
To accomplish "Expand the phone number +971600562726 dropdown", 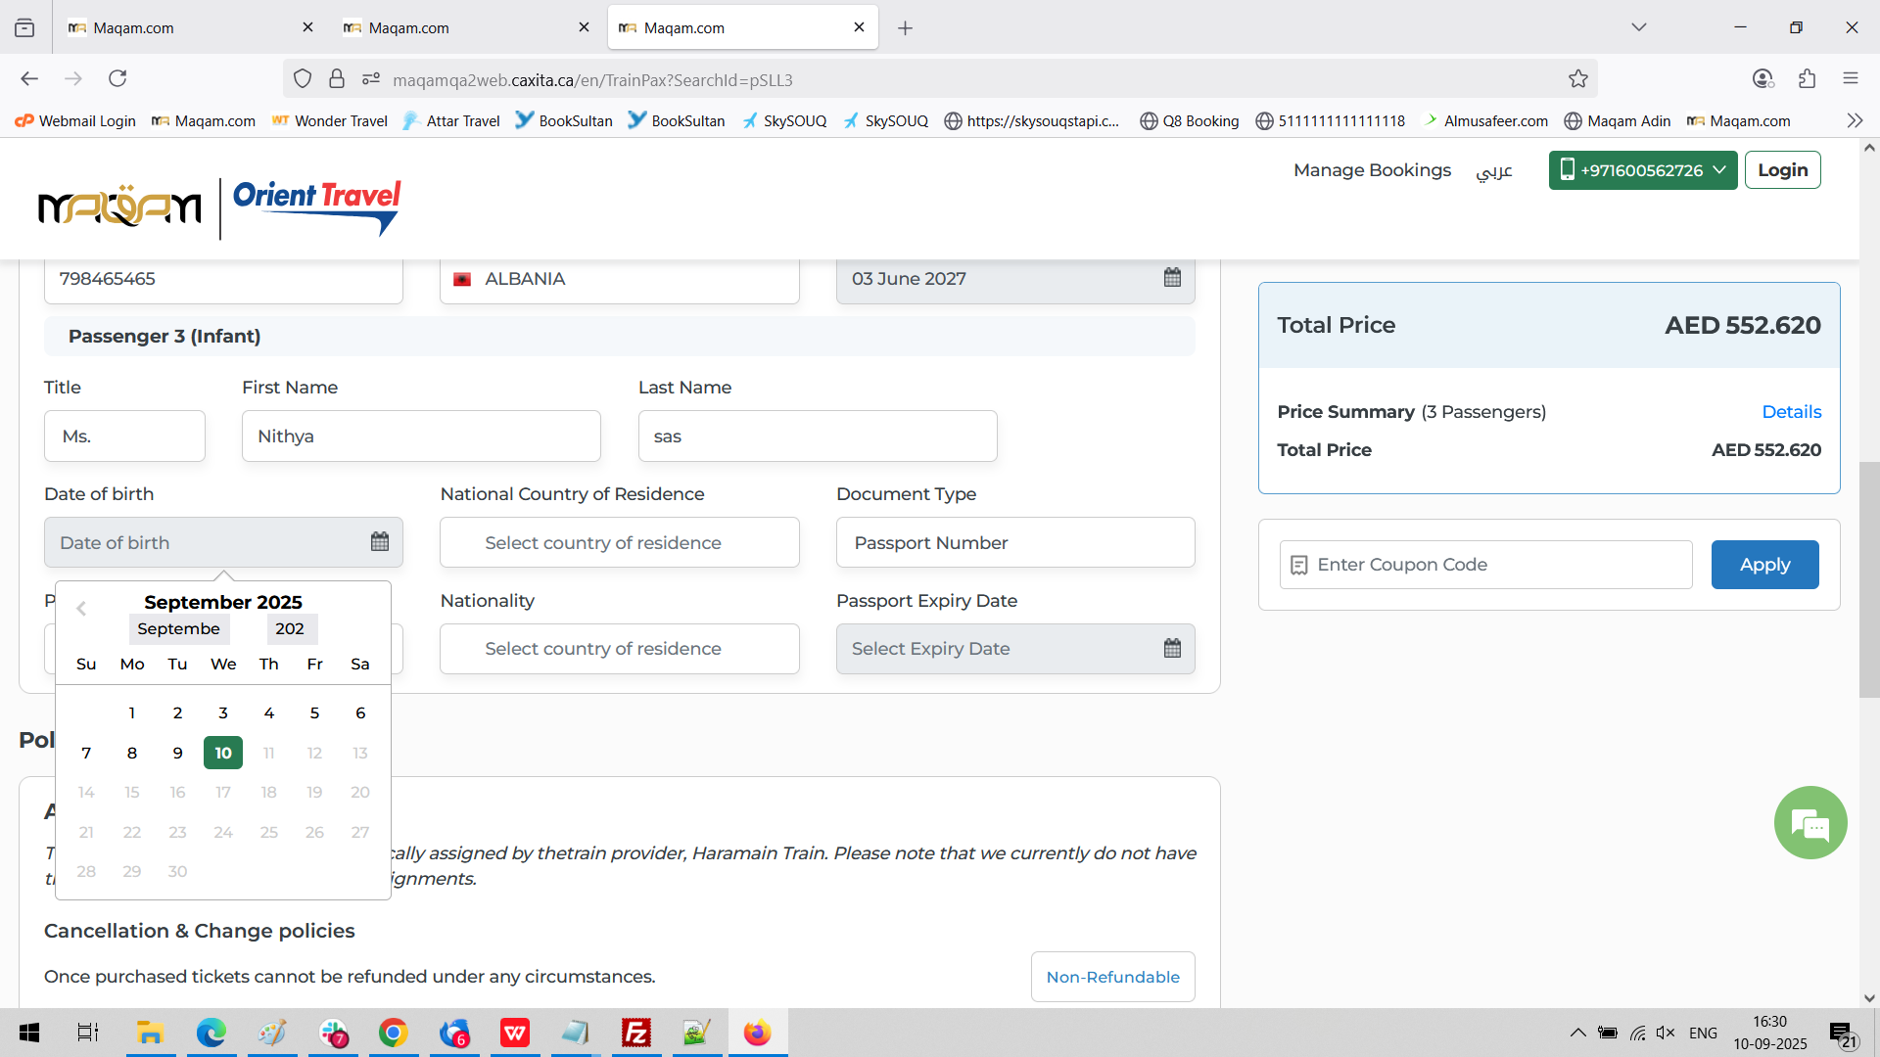I will pyautogui.click(x=1642, y=170).
